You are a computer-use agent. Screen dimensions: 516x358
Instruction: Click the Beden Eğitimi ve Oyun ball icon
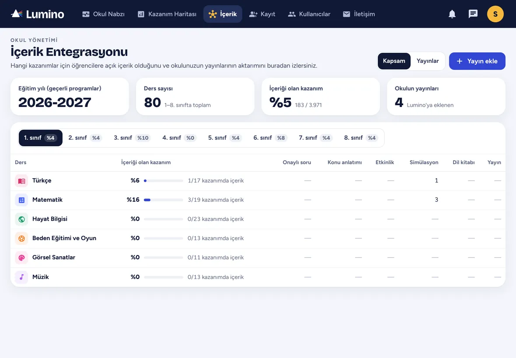click(x=22, y=238)
